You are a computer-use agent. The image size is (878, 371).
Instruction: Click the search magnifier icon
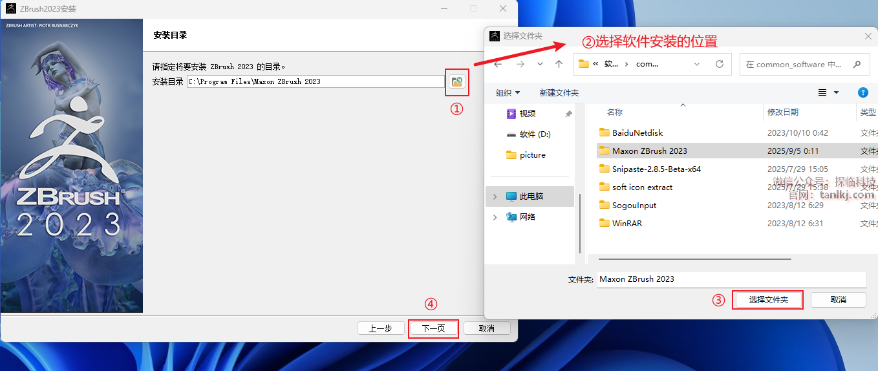pos(857,64)
